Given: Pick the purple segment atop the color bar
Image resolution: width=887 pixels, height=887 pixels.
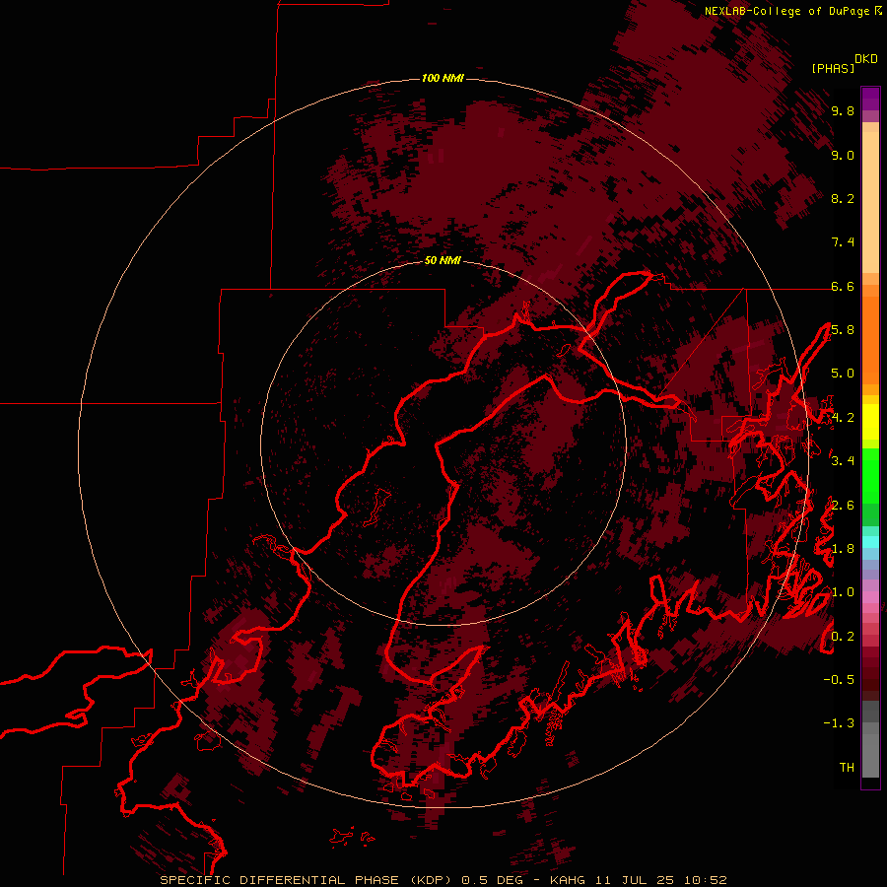Looking at the screenshot, I should tap(870, 99).
